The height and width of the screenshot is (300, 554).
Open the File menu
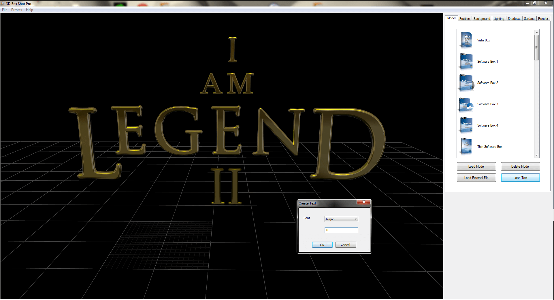pos(5,10)
